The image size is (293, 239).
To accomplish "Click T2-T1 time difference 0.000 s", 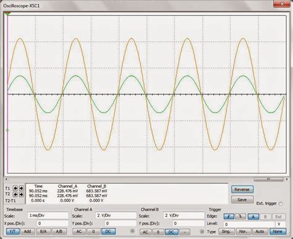I will coord(38,200).
